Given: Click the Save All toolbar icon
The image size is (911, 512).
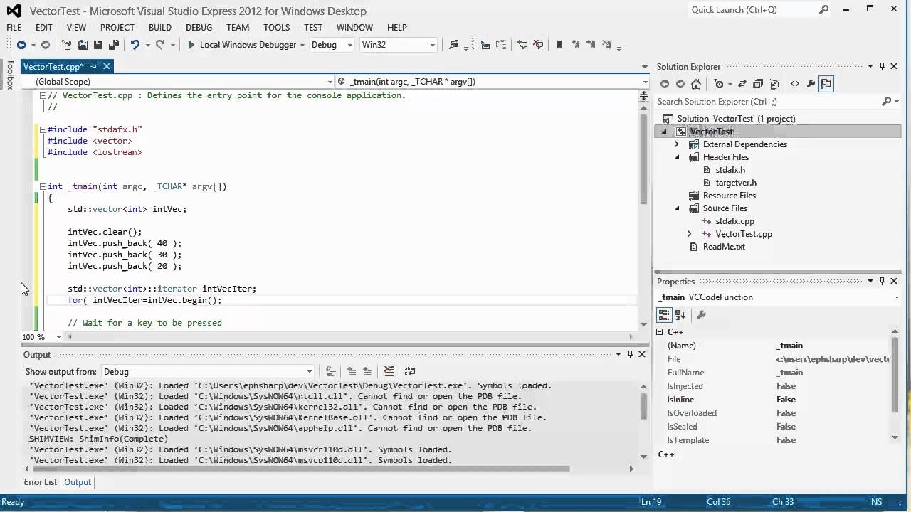Looking at the screenshot, I should coord(114,45).
